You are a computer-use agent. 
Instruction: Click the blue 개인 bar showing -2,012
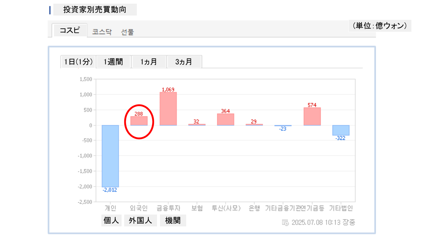click(x=110, y=156)
